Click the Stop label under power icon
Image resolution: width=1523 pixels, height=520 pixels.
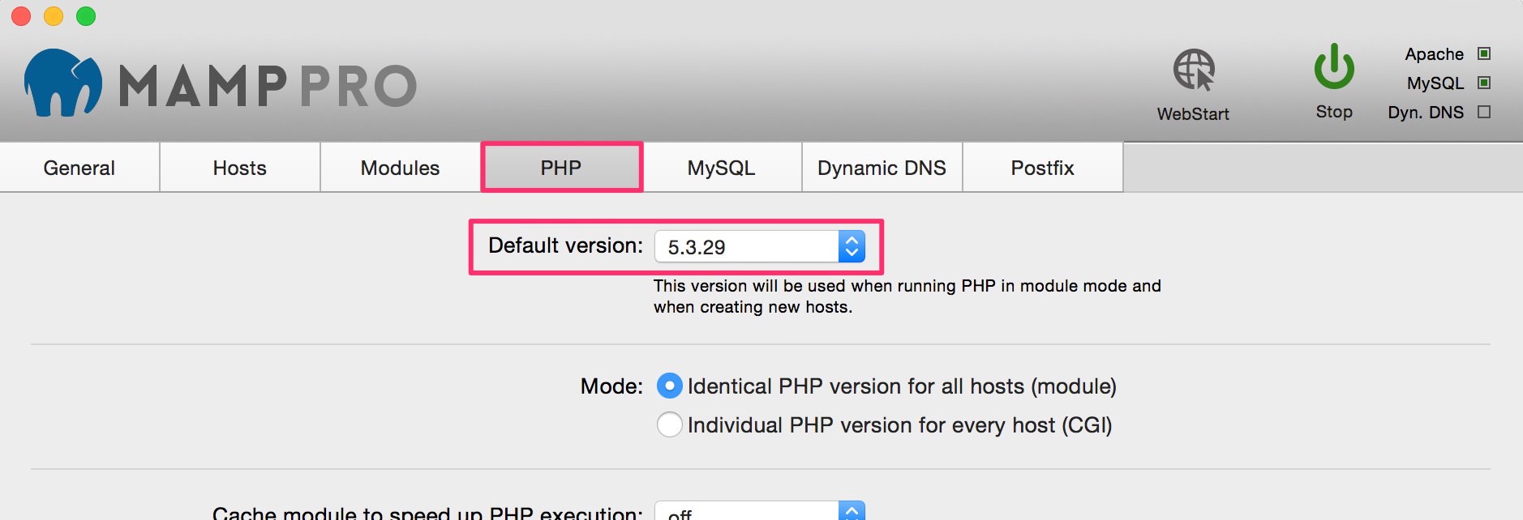point(1334,112)
